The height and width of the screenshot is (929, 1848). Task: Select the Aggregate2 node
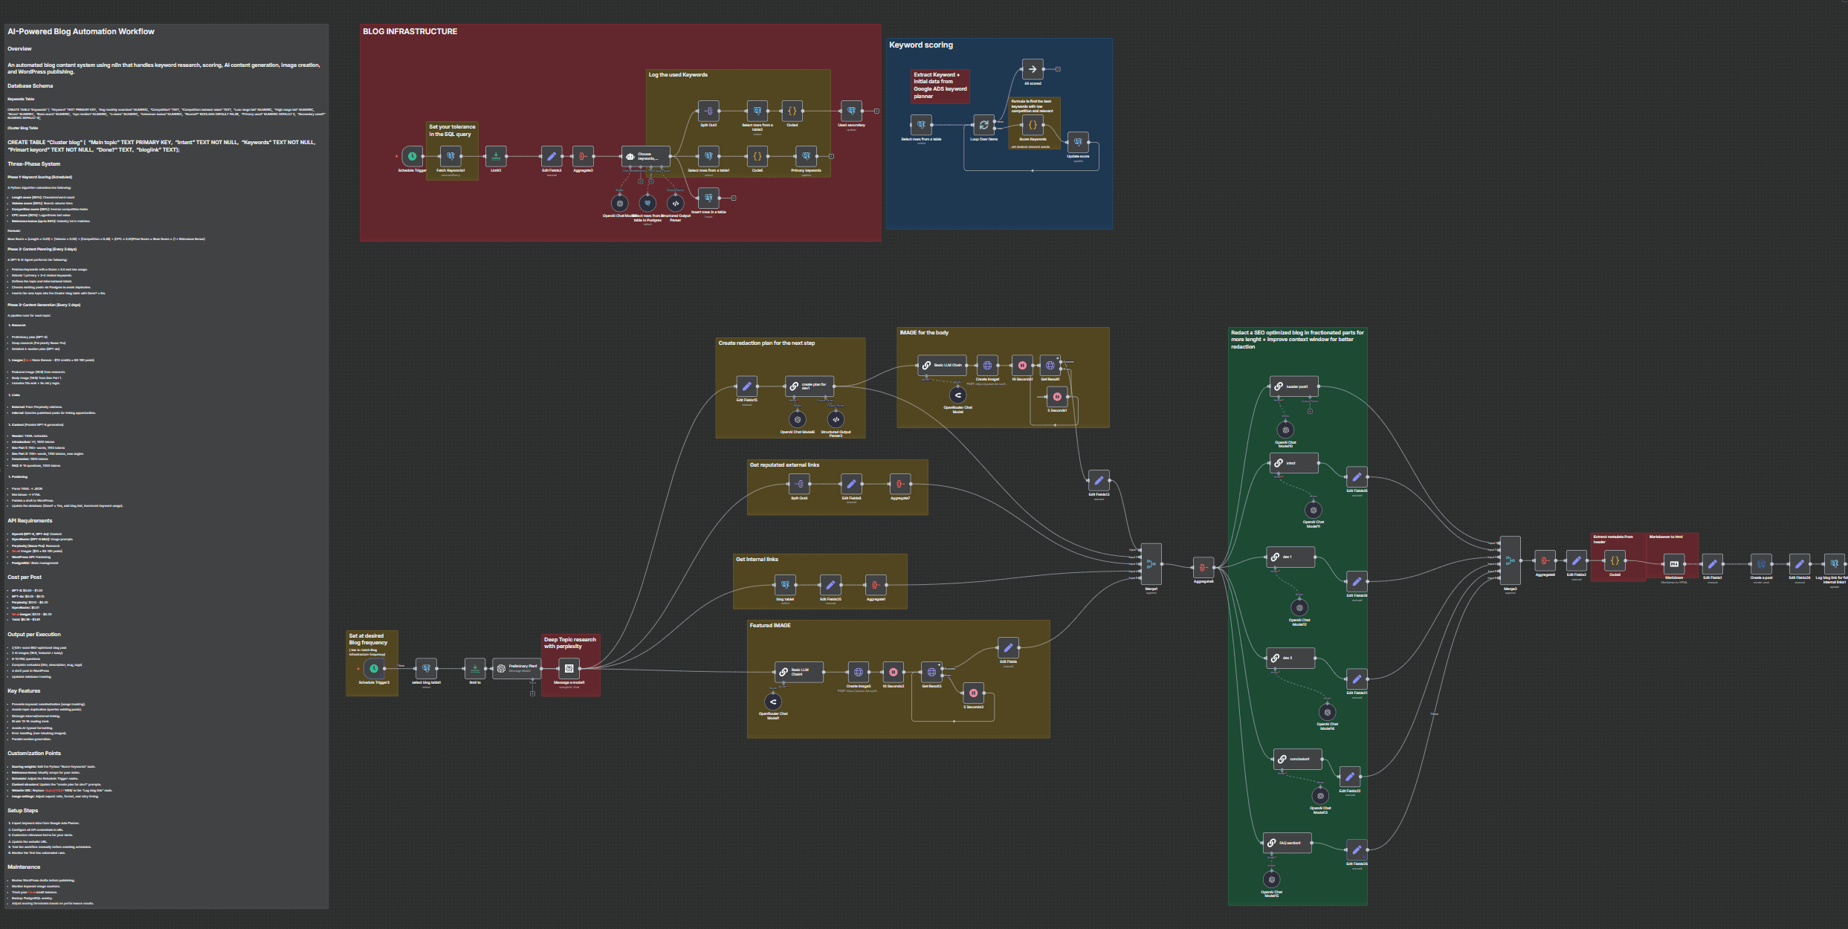click(x=583, y=156)
